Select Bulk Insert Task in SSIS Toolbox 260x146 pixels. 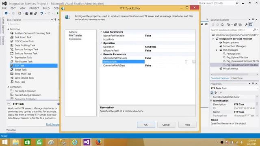coord(23,37)
